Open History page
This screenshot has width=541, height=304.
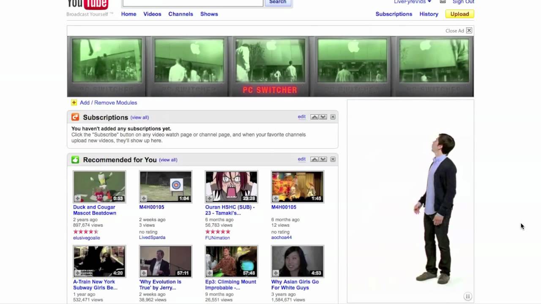pyautogui.click(x=429, y=14)
